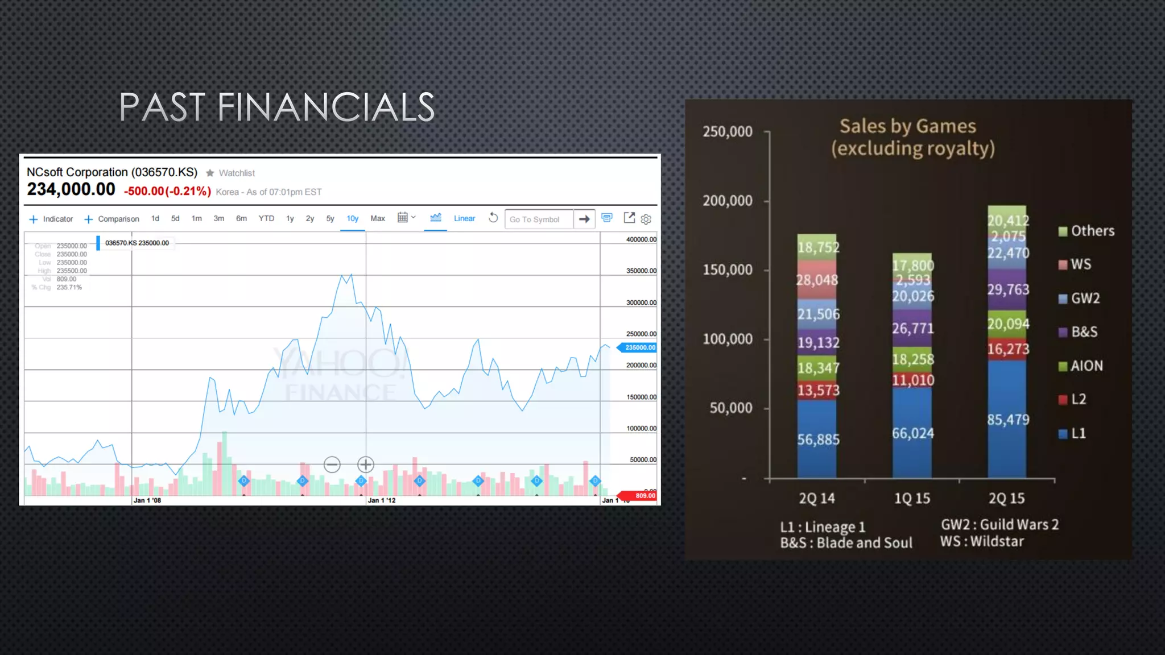
Task: Open chart settings gear icon
Action: click(x=646, y=219)
